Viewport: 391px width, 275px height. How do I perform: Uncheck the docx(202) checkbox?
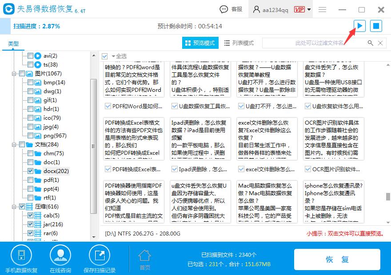[31, 171]
